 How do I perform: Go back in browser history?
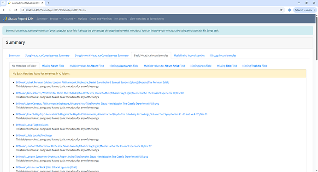[x=4, y=10]
